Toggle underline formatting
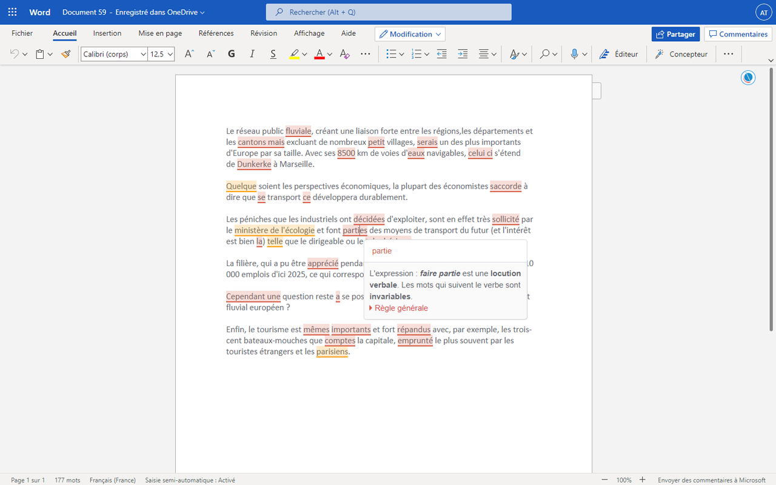 [273, 53]
